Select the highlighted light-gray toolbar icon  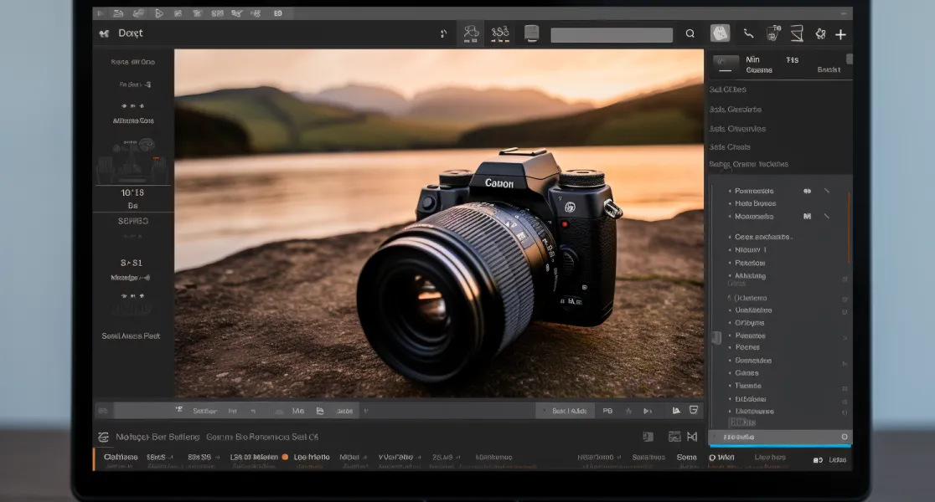(720, 33)
